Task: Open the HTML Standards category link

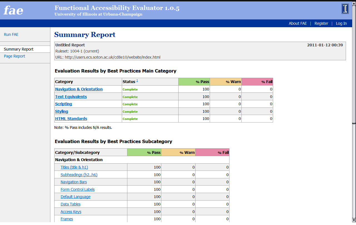Action: point(71,119)
